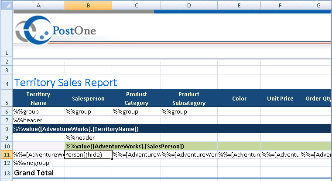332x181 pixels.
Task: Click the Unit Price header cell
Action: tap(281, 98)
